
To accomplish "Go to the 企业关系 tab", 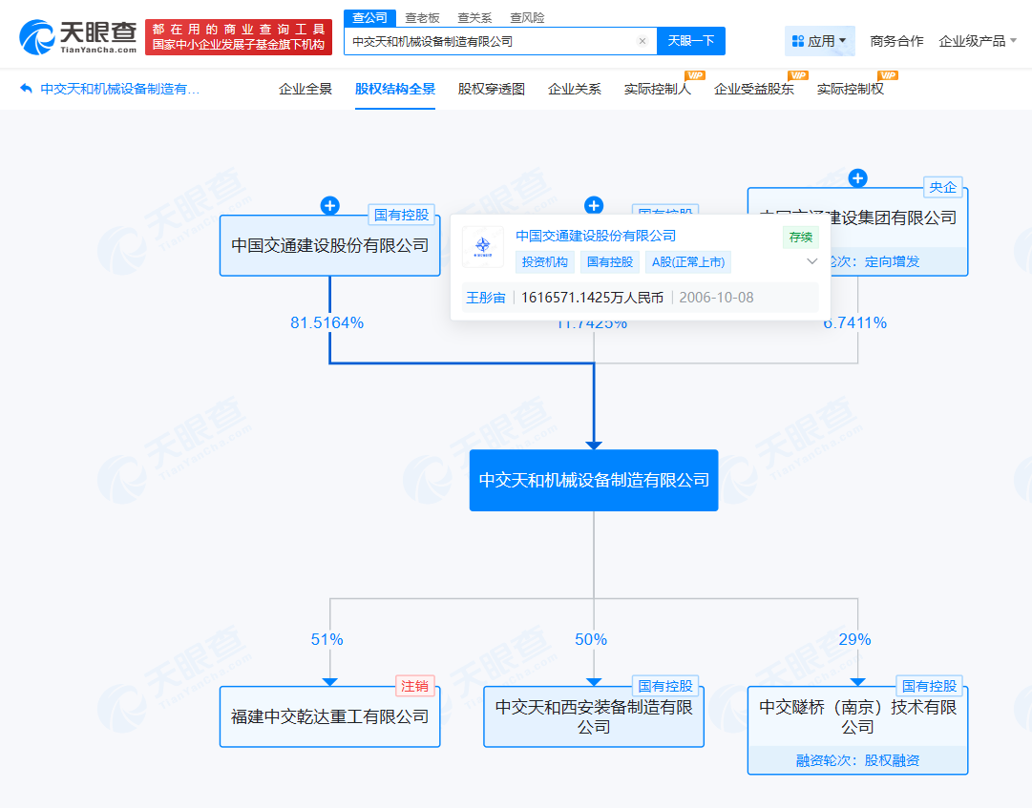I will coord(575,89).
